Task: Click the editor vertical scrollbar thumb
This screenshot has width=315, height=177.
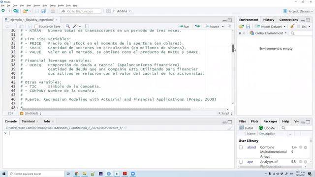Action: pyautogui.click(x=233, y=48)
